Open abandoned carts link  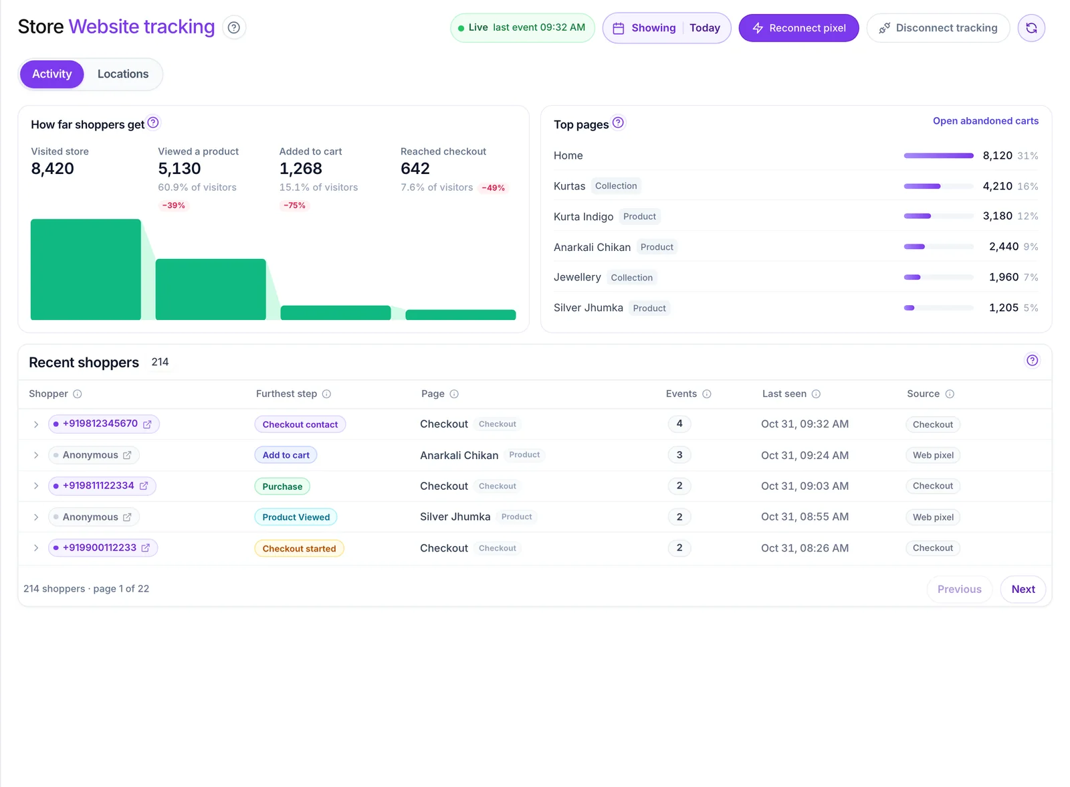point(986,121)
